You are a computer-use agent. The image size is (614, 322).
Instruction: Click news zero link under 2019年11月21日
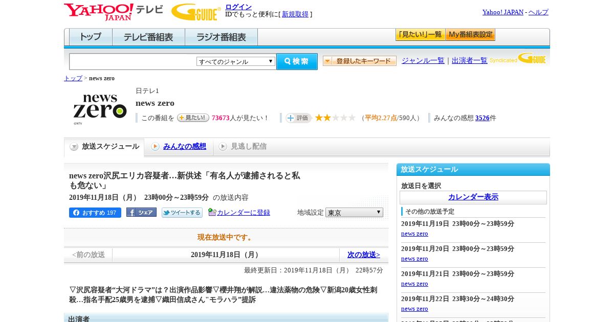click(414, 284)
